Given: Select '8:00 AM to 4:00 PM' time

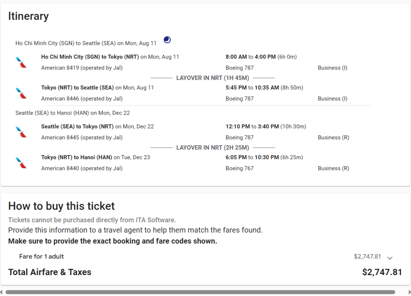Looking at the screenshot, I should point(250,57).
